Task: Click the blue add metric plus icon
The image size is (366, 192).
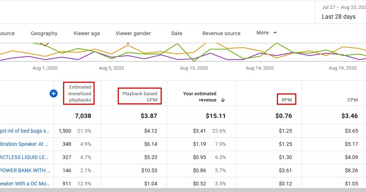Action: point(54,93)
